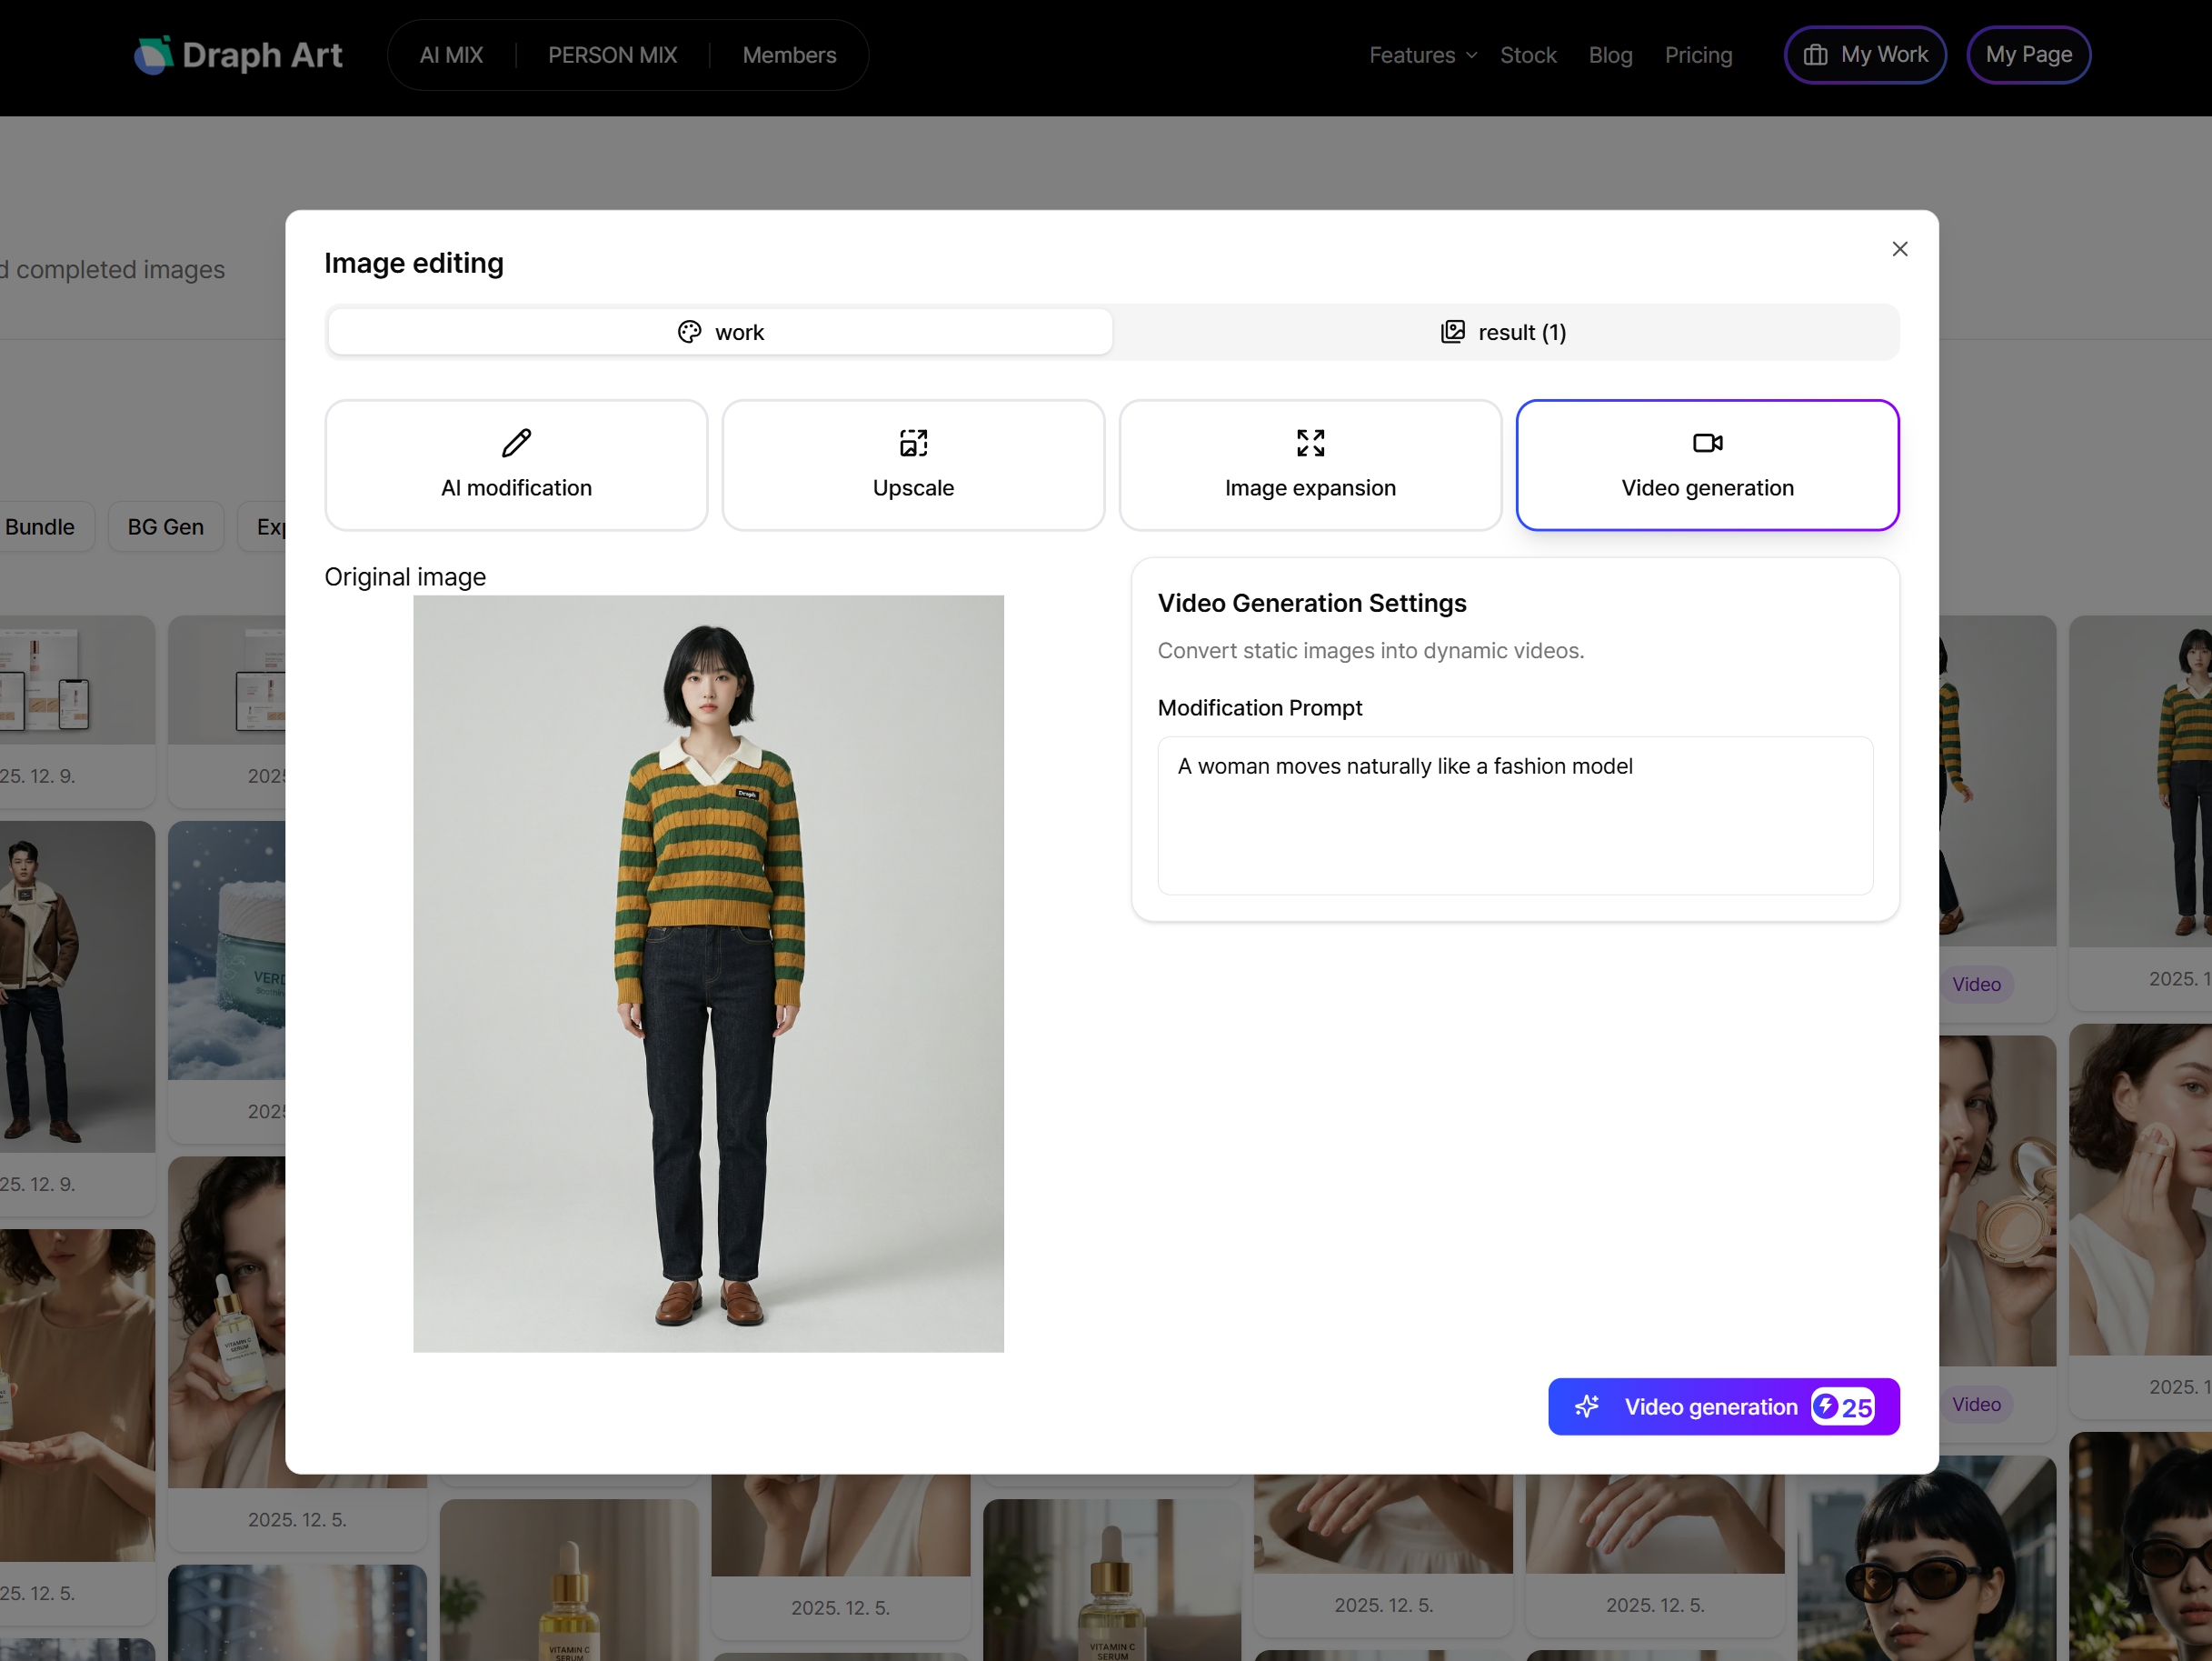Close the Image editing dialog

click(x=1900, y=249)
